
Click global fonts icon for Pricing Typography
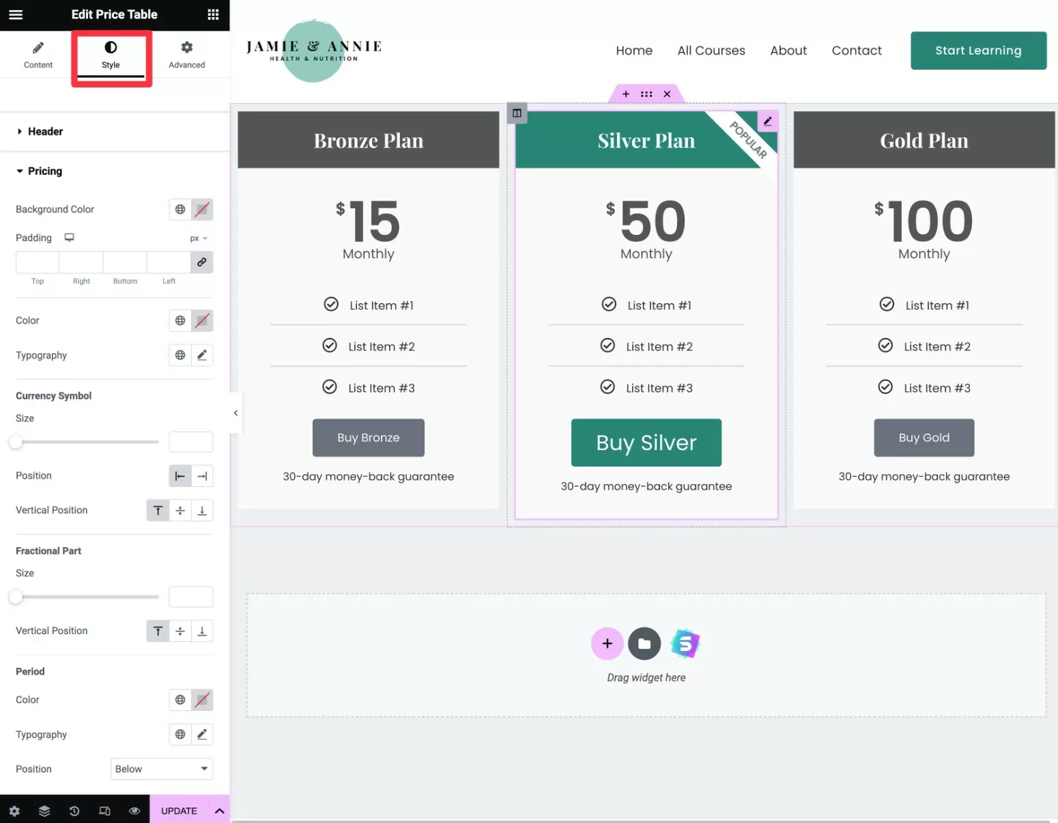[x=180, y=355]
